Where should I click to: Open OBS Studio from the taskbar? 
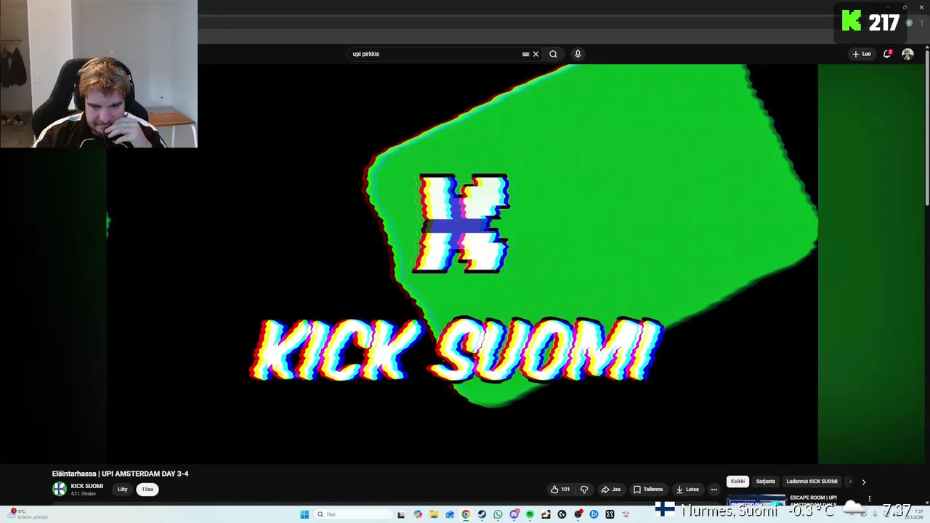(578, 514)
